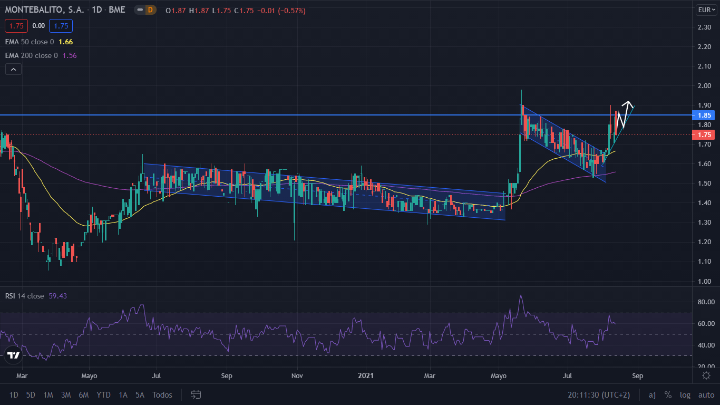
Task: Click the blue buy price 1.75 box
Action: (61, 25)
